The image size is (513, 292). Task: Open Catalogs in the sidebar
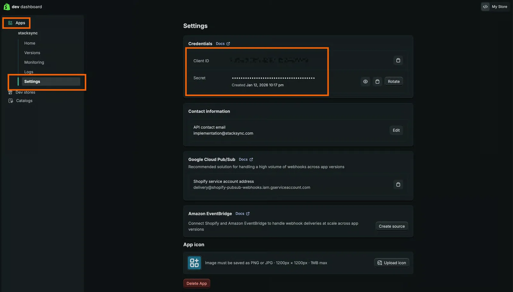pyautogui.click(x=24, y=101)
